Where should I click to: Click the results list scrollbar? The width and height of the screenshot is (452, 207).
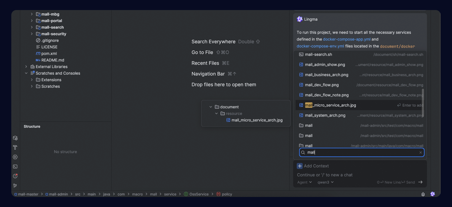tap(423, 102)
